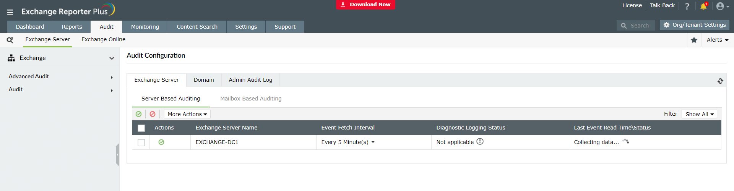Open the Admin Audit Log tab

(250, 80)
